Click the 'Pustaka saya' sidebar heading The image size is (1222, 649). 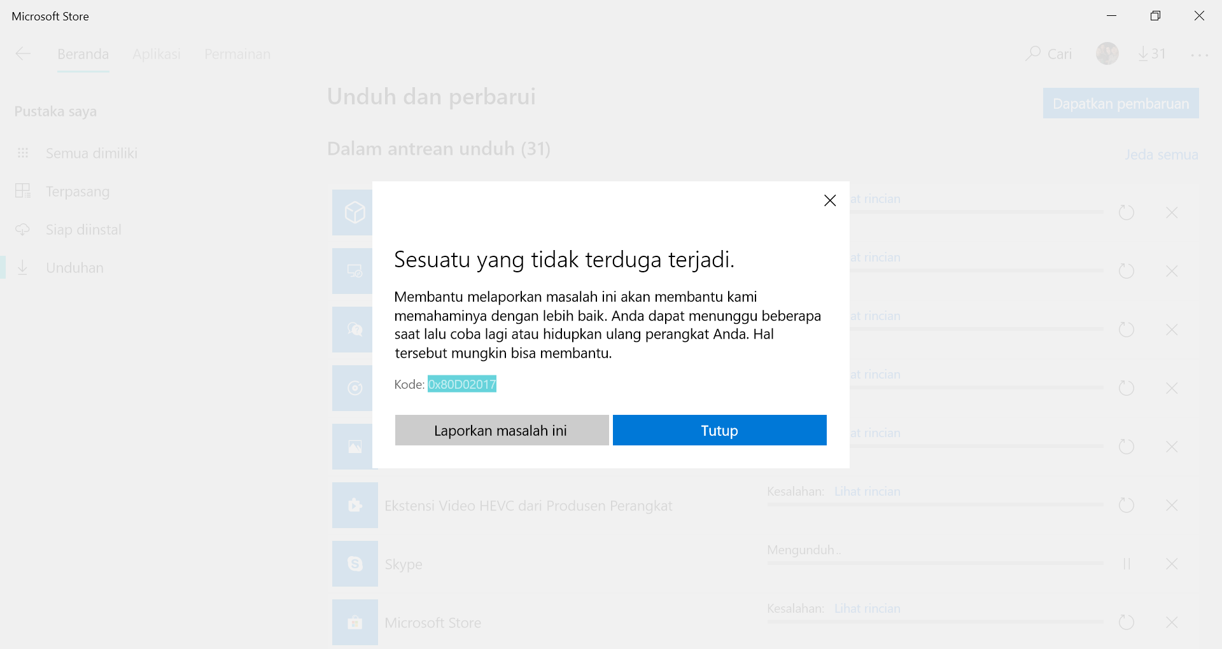point(55,111)
